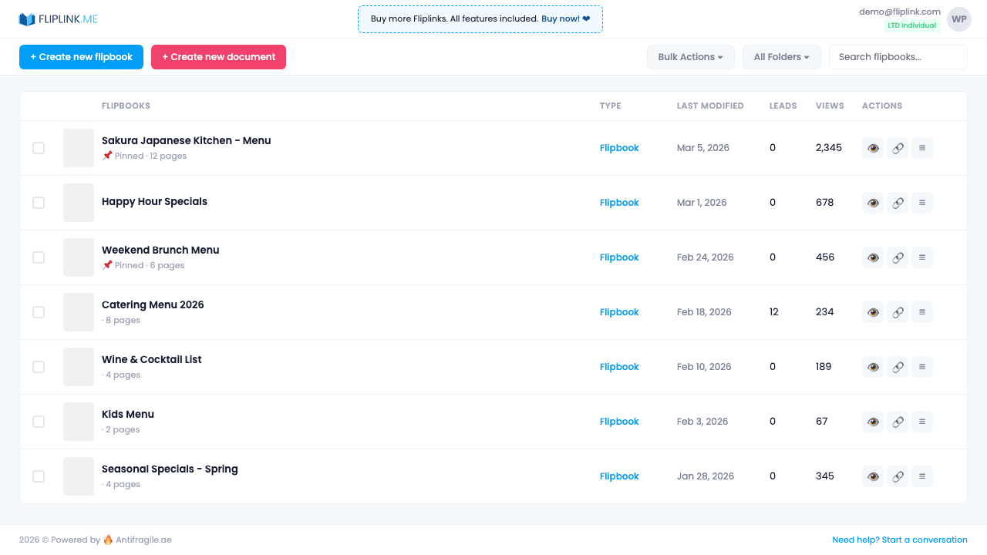987x555 pixels.
Task: Open the Bulk Actions dropdown
Action: (x=690, y=56)
